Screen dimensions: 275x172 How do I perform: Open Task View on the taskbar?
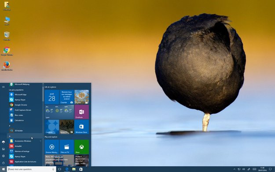point(60,169)
